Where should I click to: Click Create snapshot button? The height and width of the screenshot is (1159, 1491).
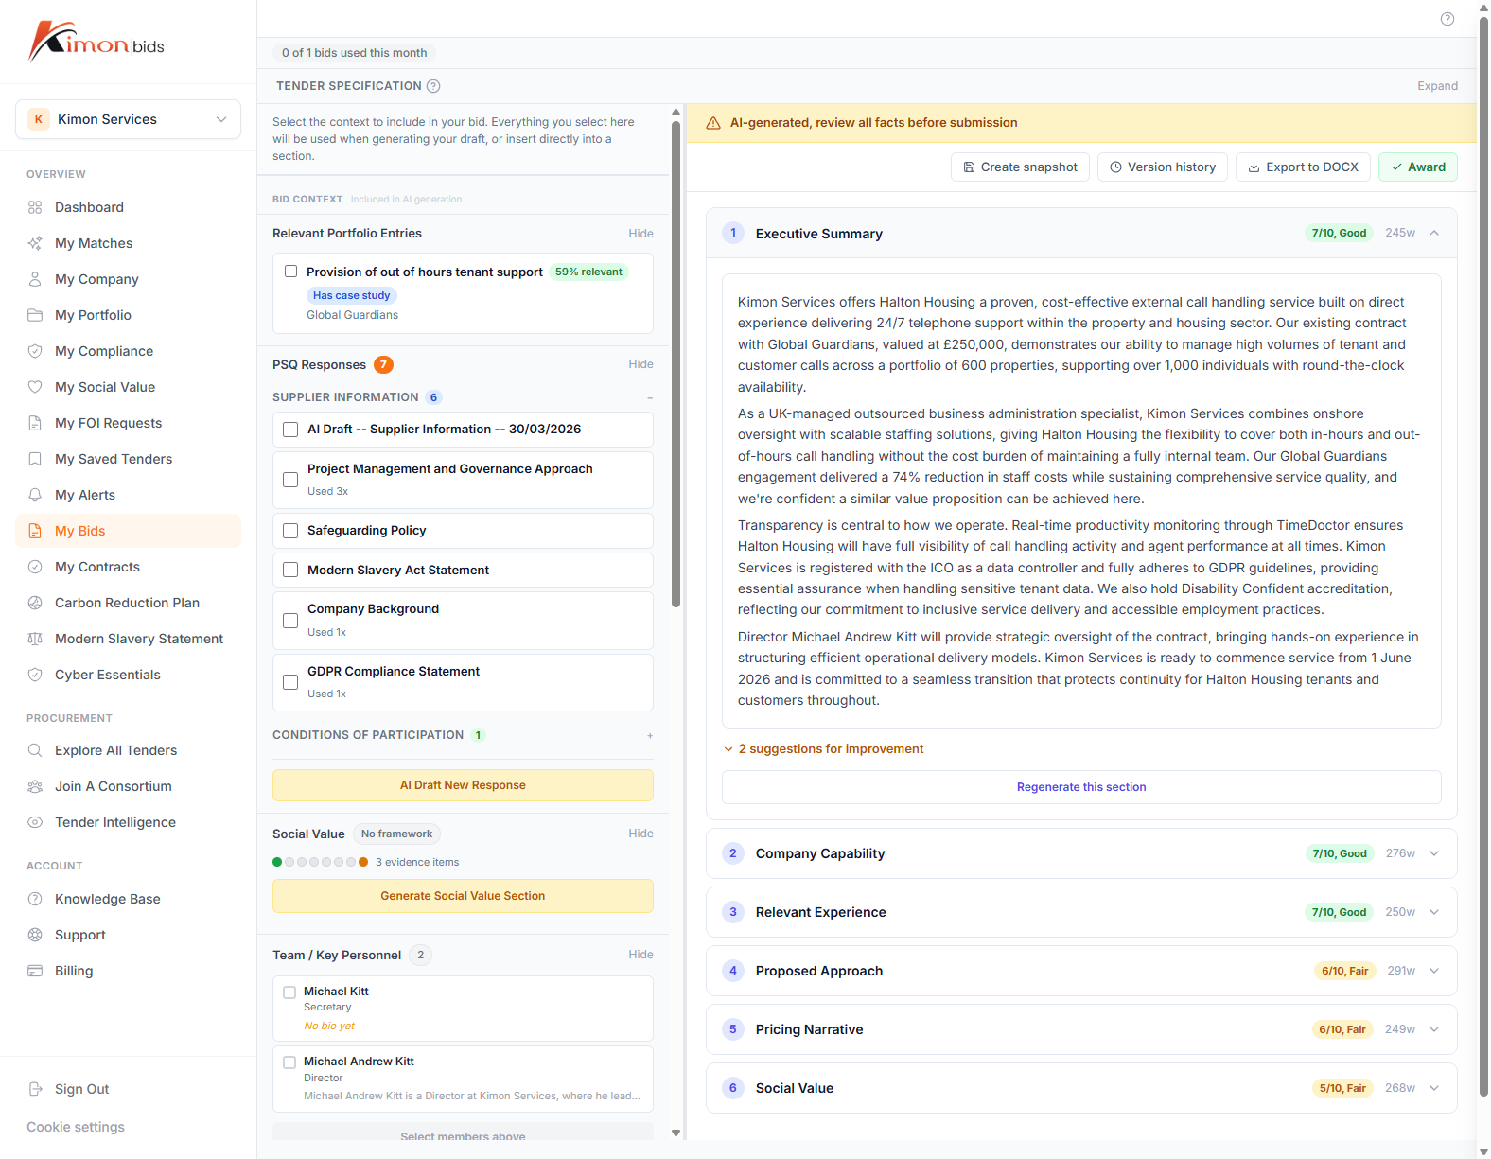click(x=1020, y=167)
